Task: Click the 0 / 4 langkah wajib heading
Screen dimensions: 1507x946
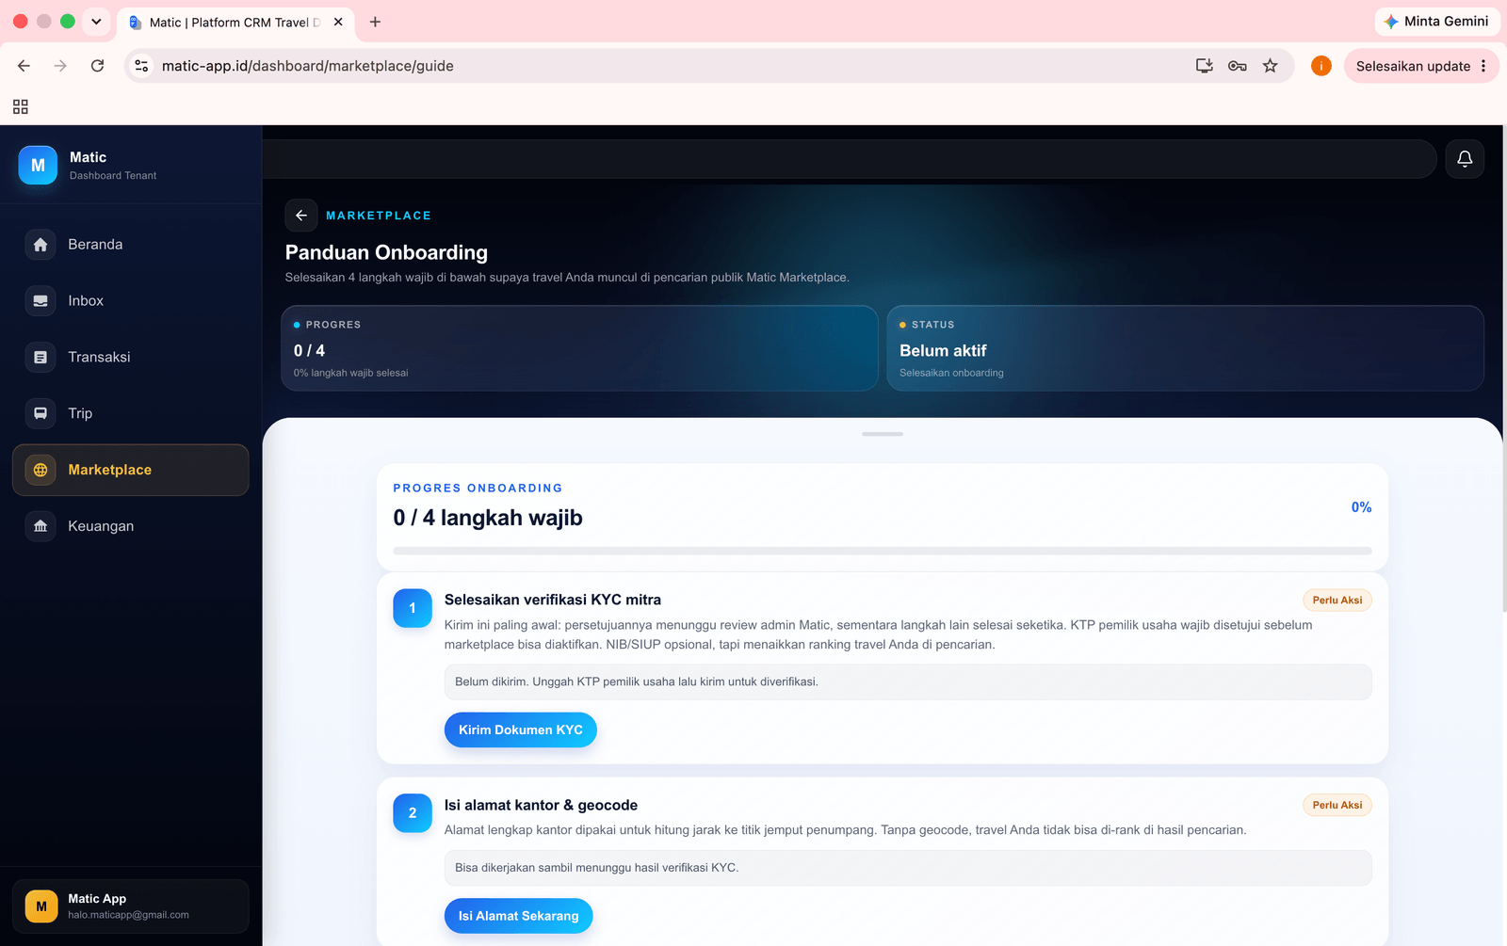Action: (488, 518)
